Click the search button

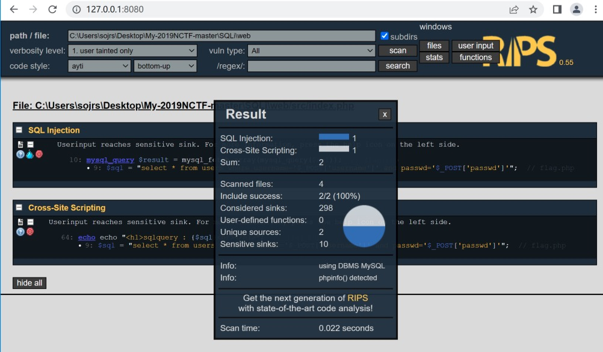398,66
